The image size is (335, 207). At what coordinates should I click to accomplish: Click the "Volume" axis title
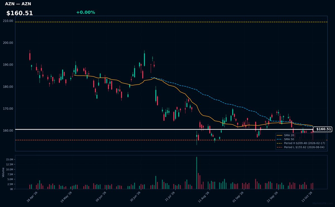tap(3, 172)
